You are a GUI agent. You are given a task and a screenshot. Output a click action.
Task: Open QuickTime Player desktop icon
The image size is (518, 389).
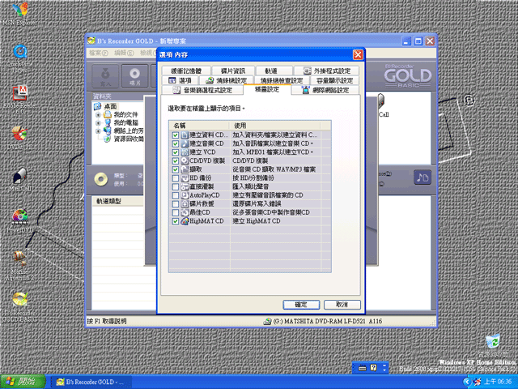(x=20, y=52)
